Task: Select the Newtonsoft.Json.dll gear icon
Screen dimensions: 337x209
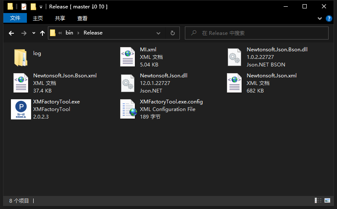Action: point(128,83)
